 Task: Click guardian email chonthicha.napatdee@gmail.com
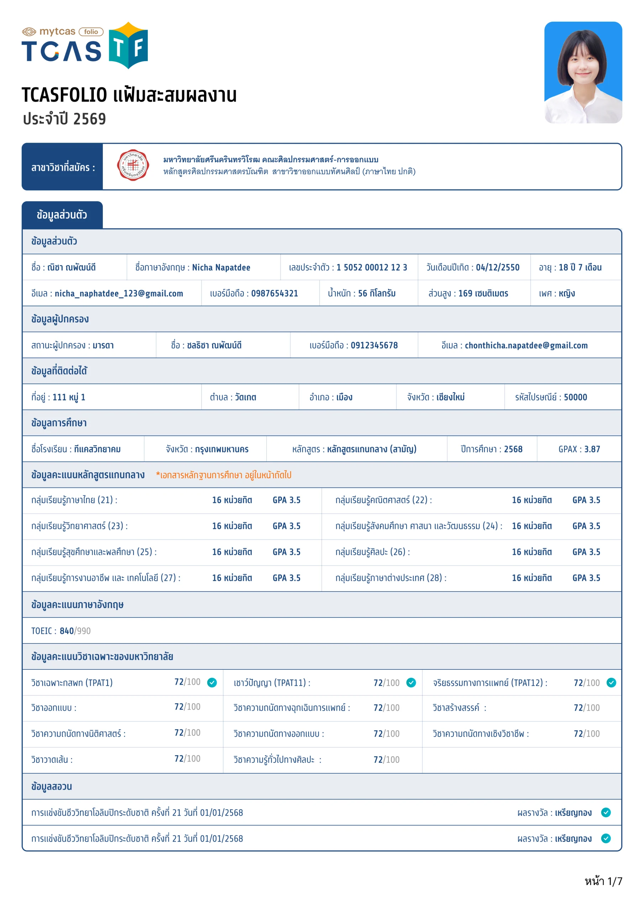(x=526, y=346)
